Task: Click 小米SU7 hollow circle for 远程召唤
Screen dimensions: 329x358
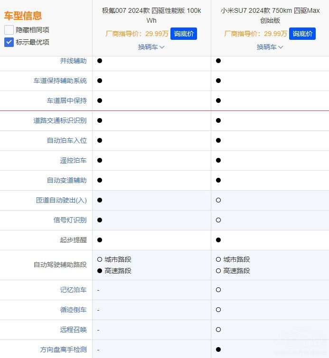Action: [x=218, y=330]
